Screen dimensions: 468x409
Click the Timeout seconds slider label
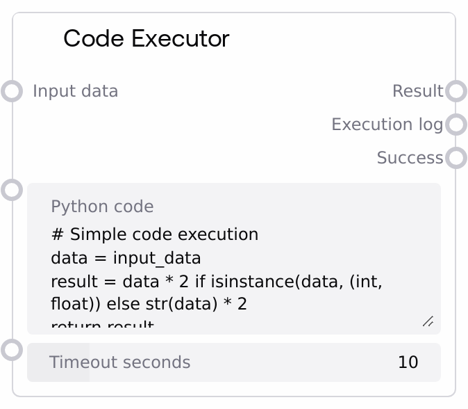point(119,362)
